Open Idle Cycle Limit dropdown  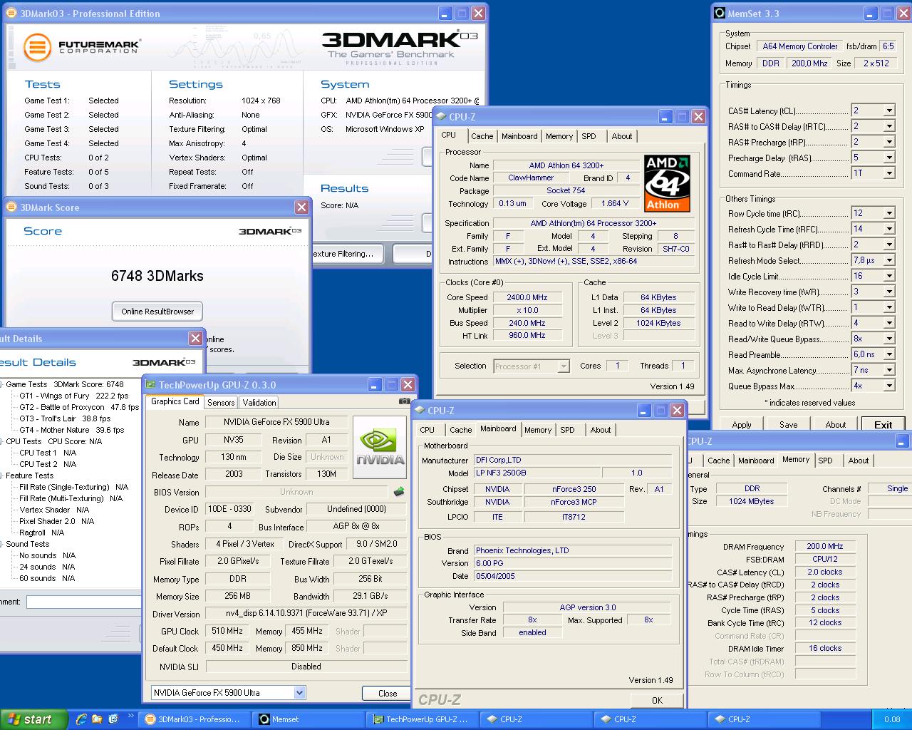[x=889, y=276]
